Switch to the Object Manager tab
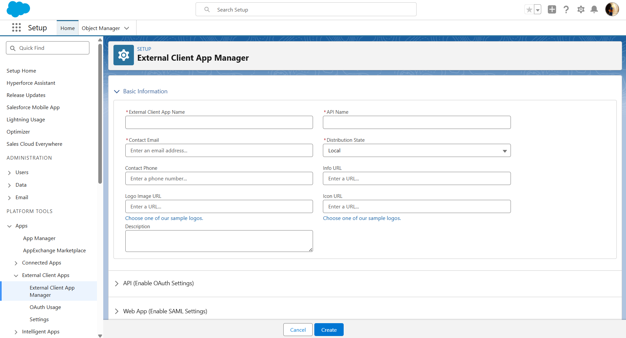 101,28
